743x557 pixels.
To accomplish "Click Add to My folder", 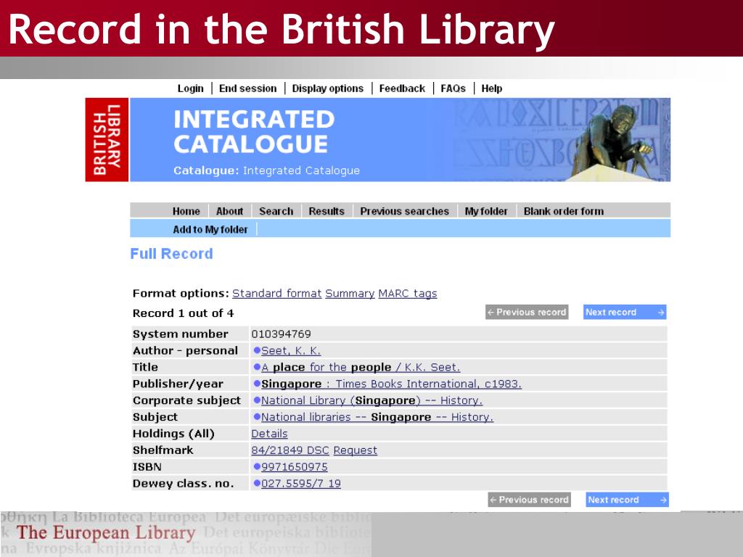I will click(210, 230).
